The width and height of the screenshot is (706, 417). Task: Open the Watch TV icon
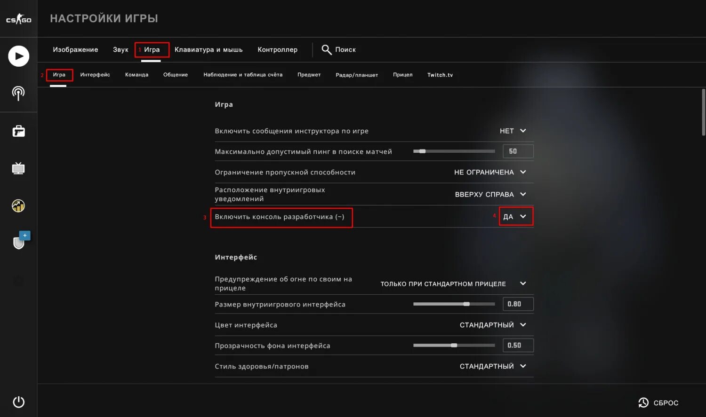18,168
